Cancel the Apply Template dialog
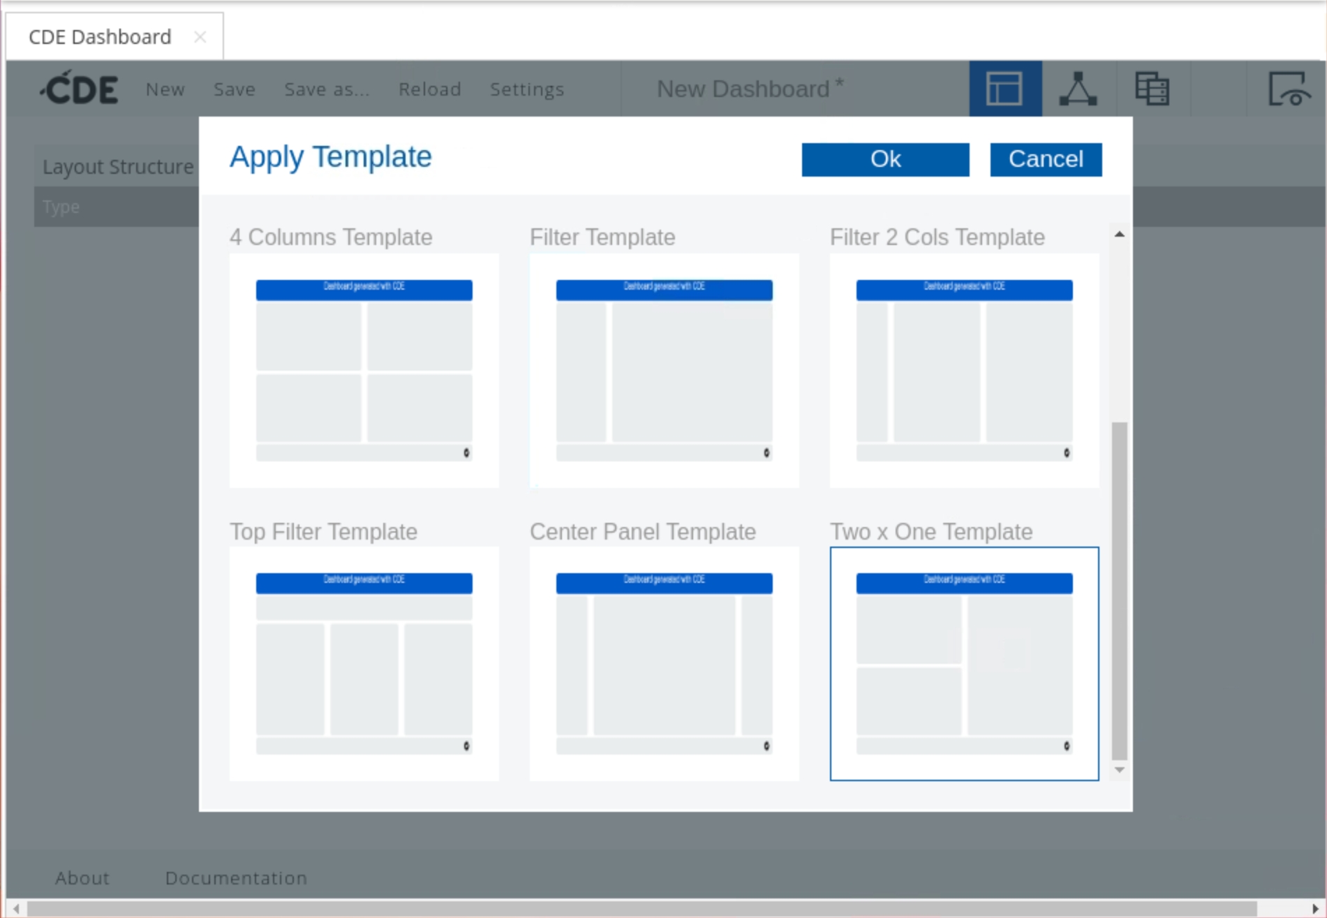This screenshot has height=918, width=1327. click(1045, 159)
